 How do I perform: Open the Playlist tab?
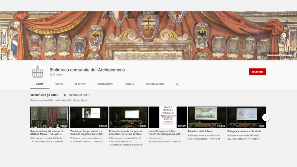tap(80, 84)
